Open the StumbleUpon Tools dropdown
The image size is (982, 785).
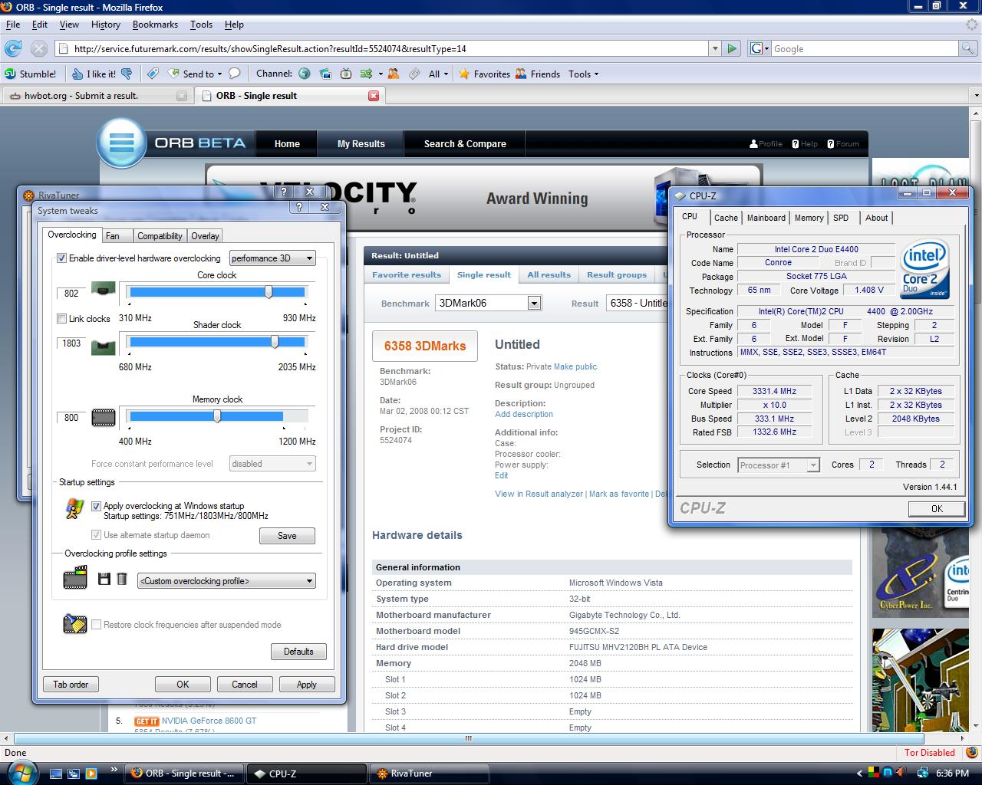pos(584,74)
